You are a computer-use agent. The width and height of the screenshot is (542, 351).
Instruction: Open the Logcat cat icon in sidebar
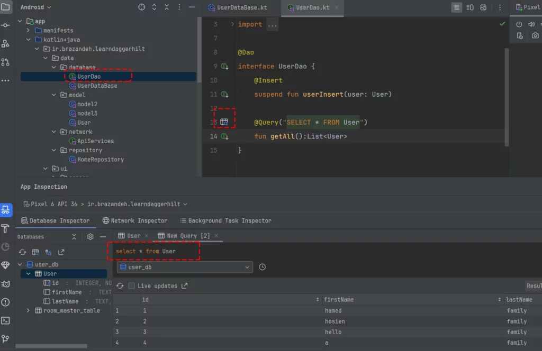[6, 284]
